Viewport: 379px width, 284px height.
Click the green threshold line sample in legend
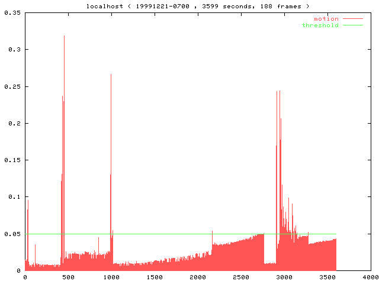[x=352, y=25]
